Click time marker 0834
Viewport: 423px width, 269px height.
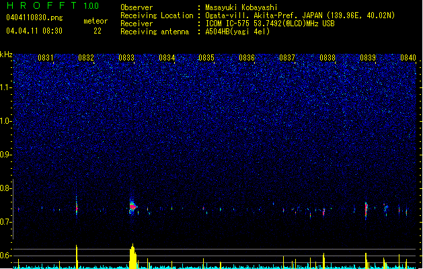(167, 58)
